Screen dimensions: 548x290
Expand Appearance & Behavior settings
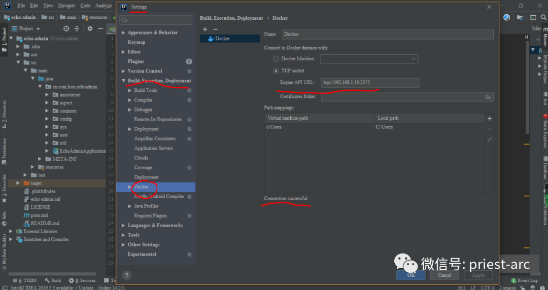click(123, 32)
